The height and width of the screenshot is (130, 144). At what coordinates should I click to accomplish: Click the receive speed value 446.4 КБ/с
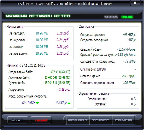(x=129, y=34)
